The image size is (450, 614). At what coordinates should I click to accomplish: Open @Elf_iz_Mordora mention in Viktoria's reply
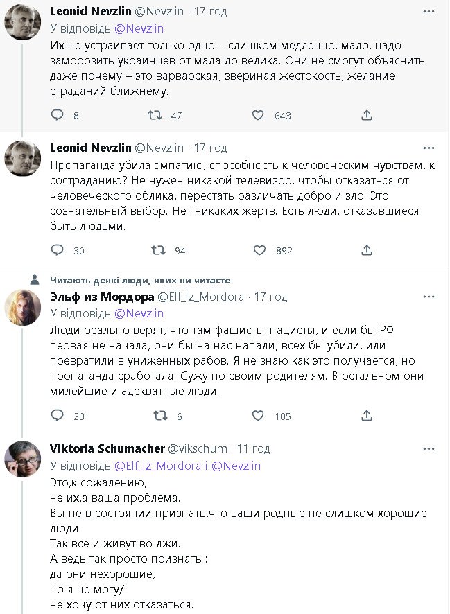(157, 466)
